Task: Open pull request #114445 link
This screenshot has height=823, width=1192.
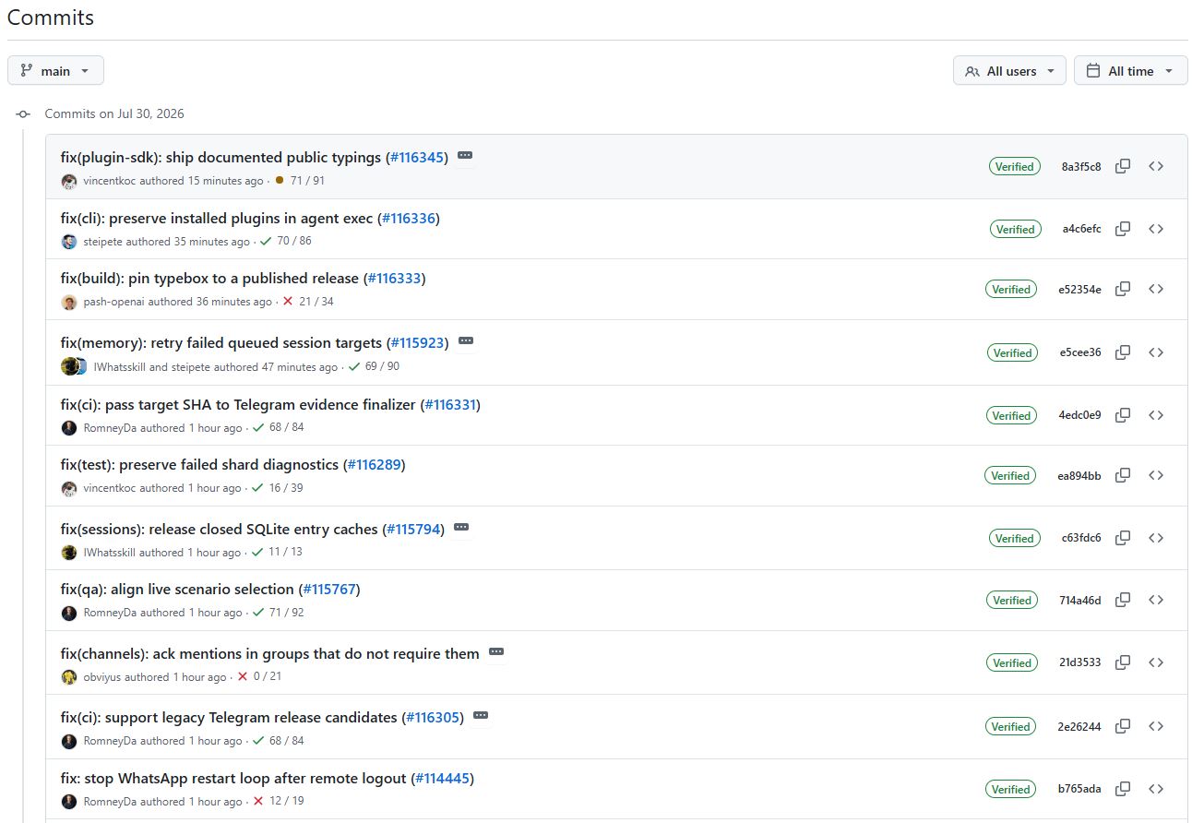Action: 442,779
